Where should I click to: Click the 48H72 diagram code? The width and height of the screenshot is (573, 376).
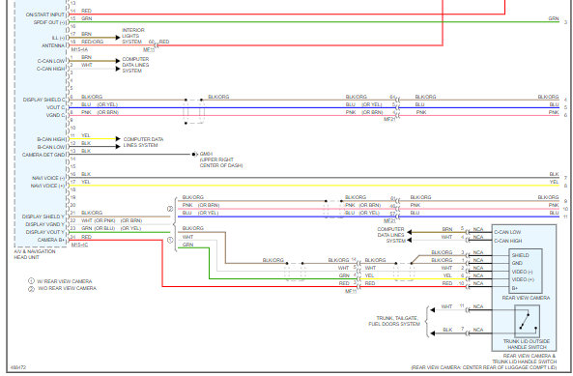(18, 367)
